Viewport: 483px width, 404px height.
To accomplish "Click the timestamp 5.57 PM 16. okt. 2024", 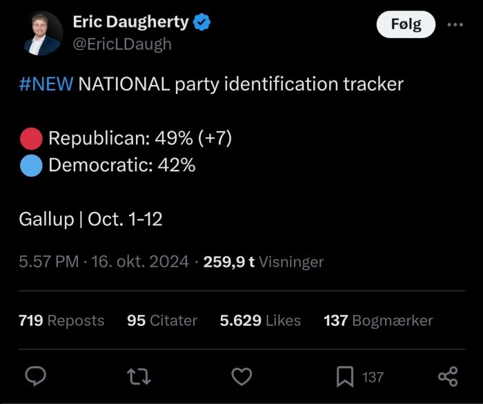I will point(103,262).
